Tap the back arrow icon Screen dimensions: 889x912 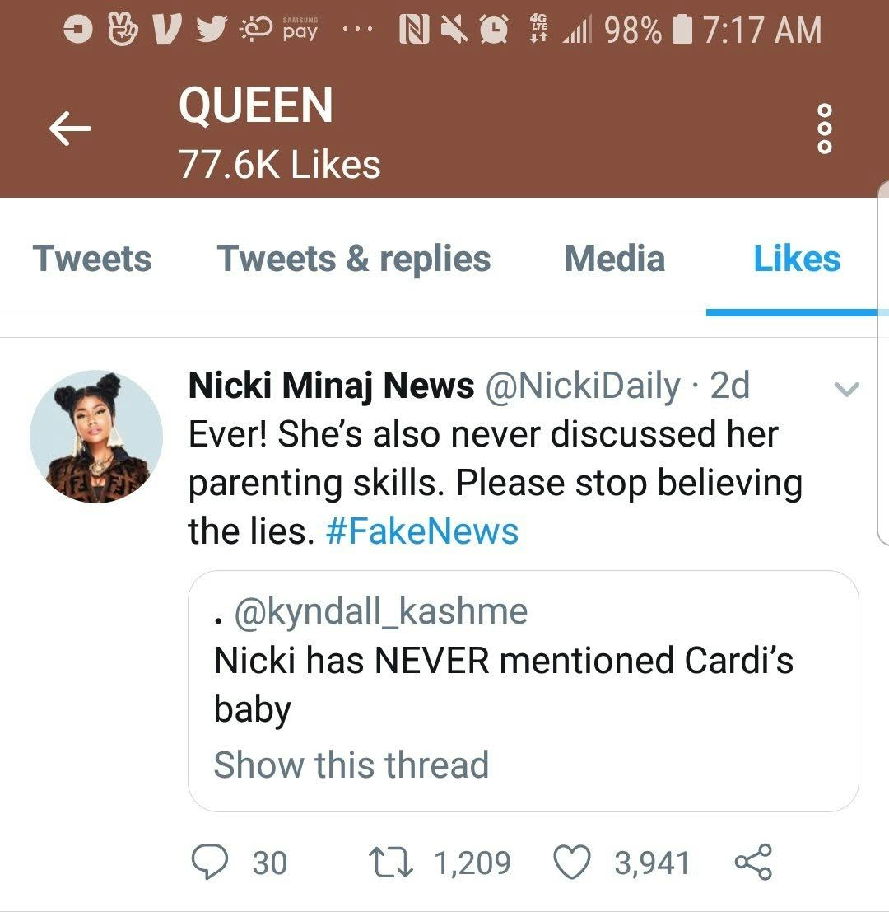pos(69,129)
